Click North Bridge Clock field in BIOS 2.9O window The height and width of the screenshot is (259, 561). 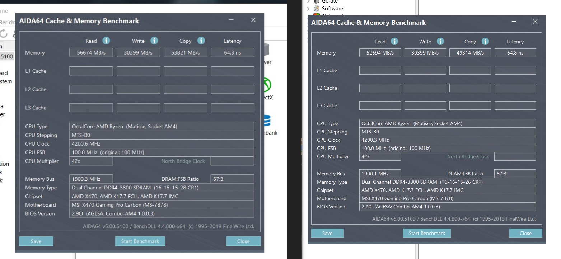[x=233, y=161]
